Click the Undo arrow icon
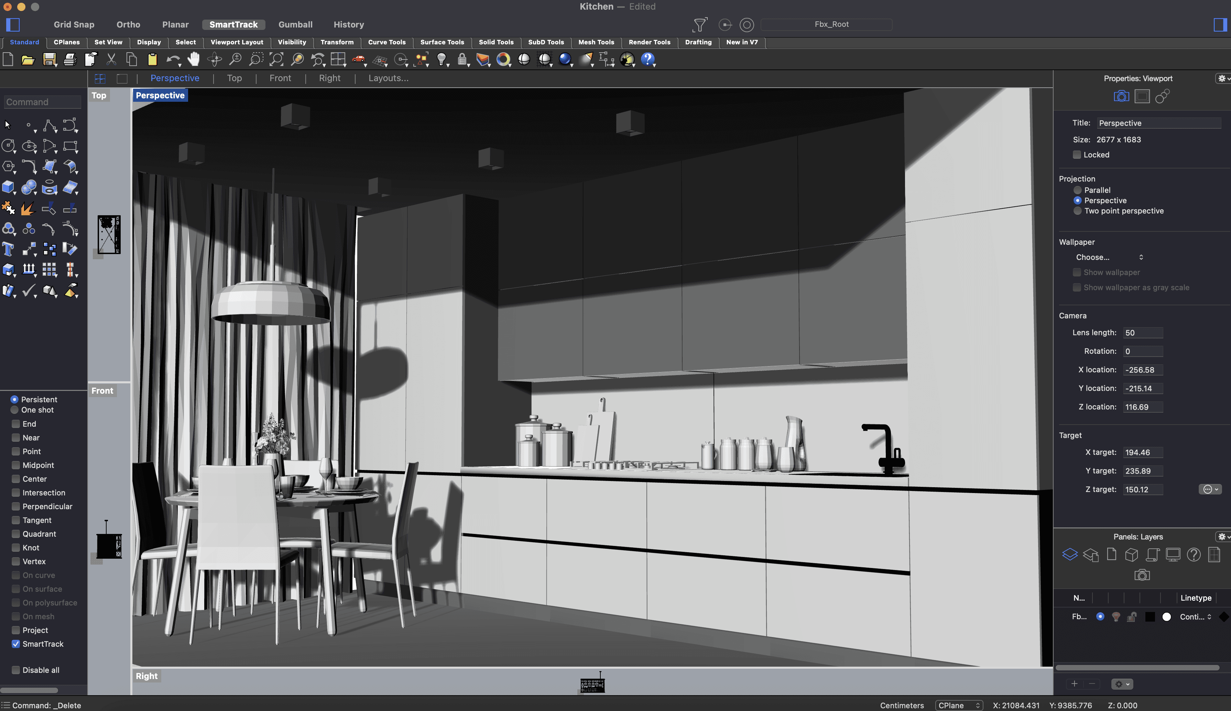The width and height of the screenshot is (1231, 711). click(x=172, y=59)
